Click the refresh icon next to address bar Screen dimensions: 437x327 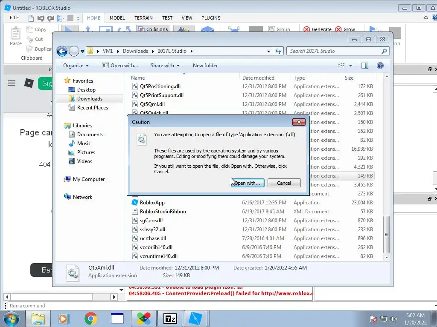tap(278, 51)
